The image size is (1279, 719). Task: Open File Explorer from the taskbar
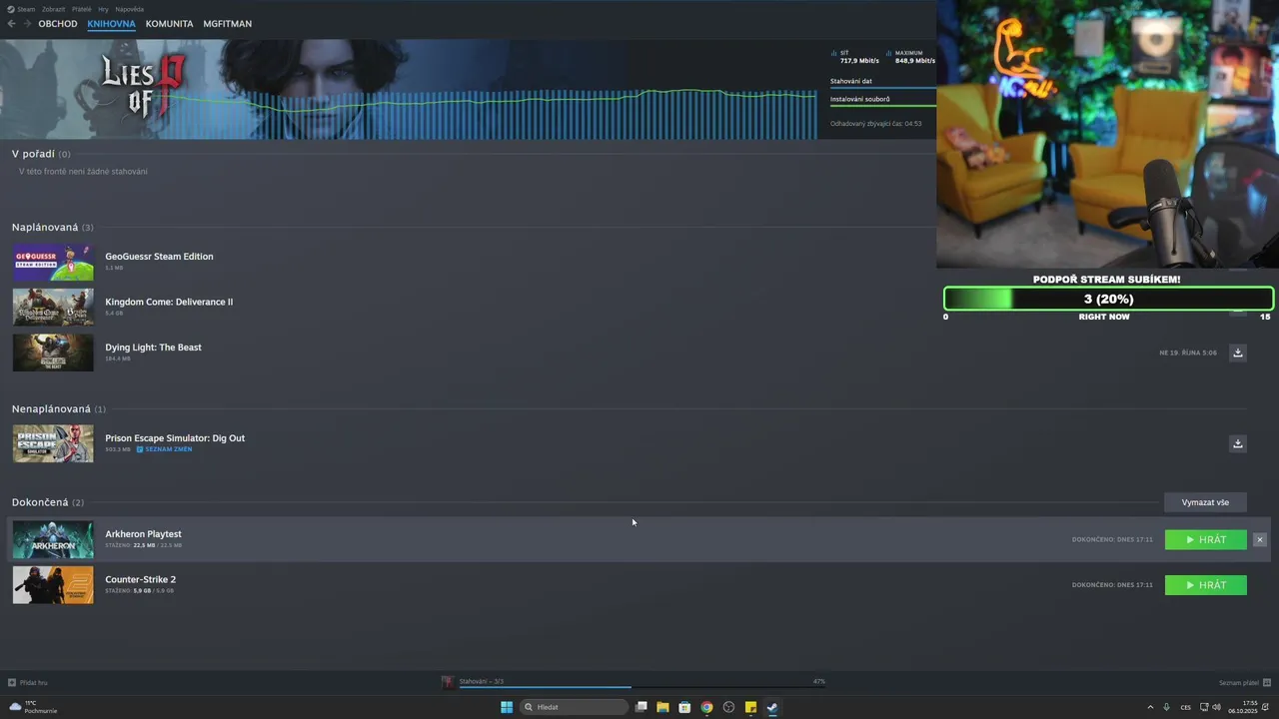pyautogui.click(x=662, y=707)
